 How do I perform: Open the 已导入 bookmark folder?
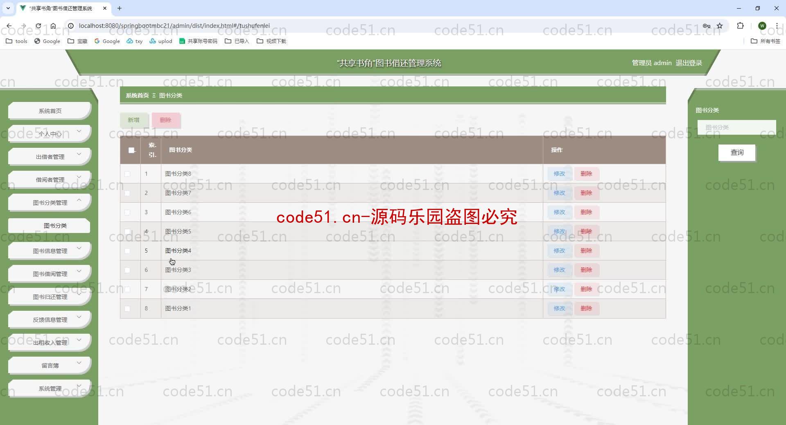[x=237, y=41]
